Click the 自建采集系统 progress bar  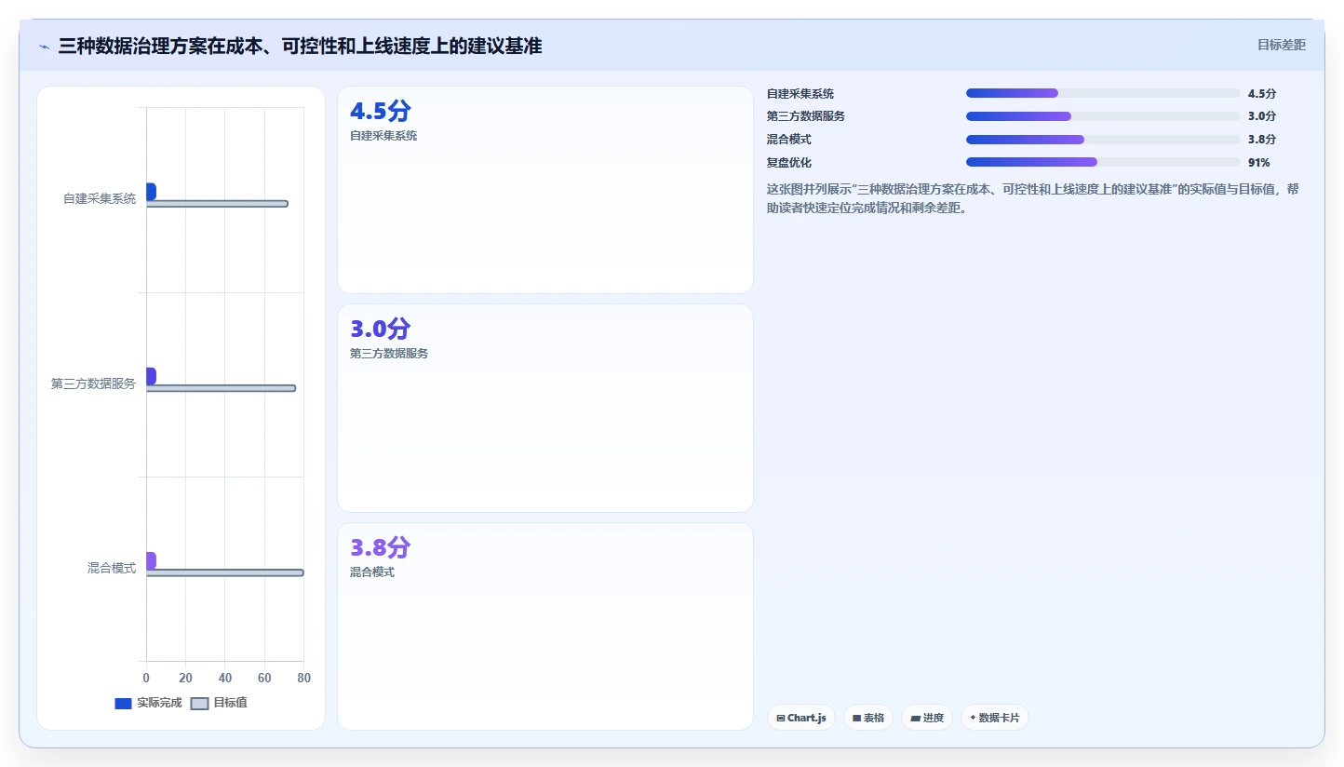1103,93
